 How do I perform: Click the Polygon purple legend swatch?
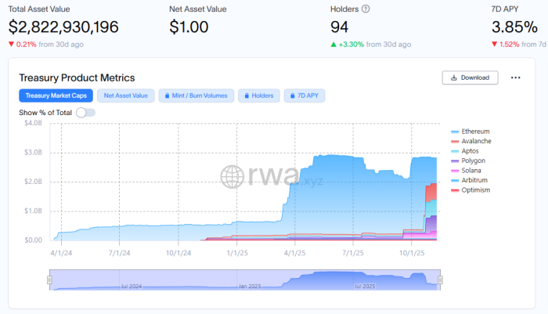(x=456, y=161)
